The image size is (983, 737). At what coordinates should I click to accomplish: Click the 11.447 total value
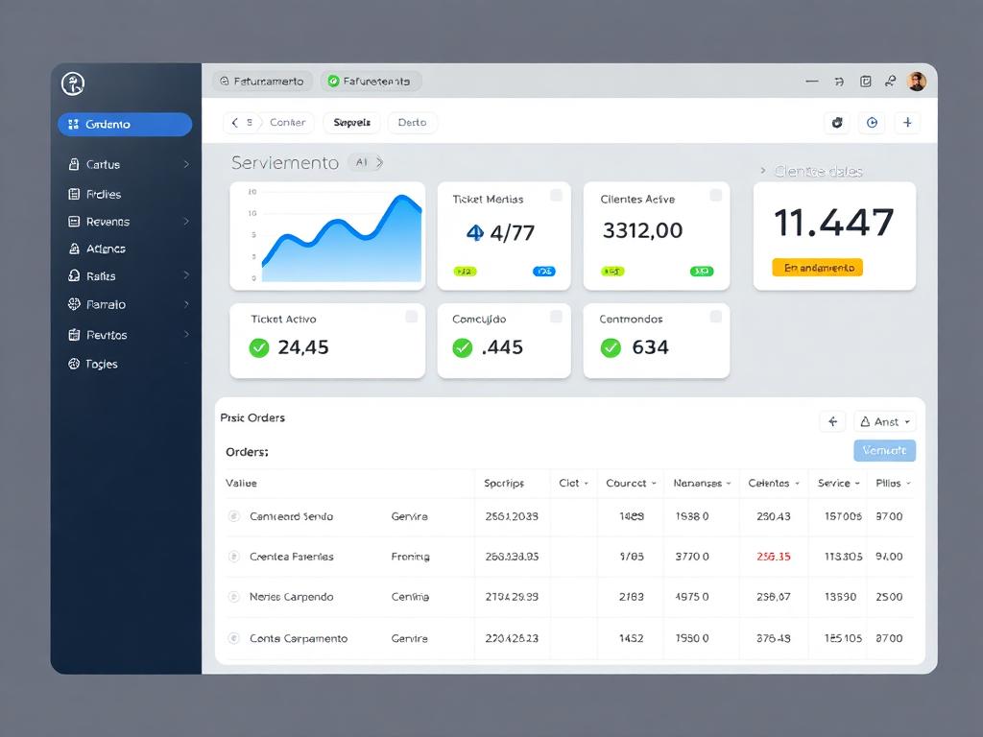834,223
